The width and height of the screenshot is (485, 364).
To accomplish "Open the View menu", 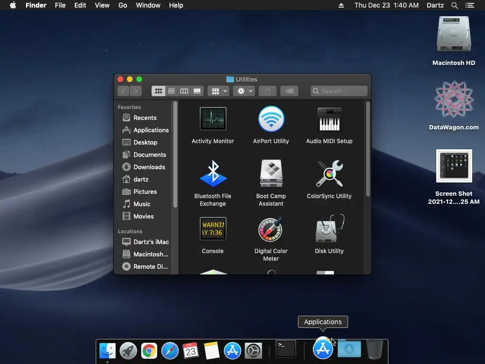I will click(x=102, y=5).
